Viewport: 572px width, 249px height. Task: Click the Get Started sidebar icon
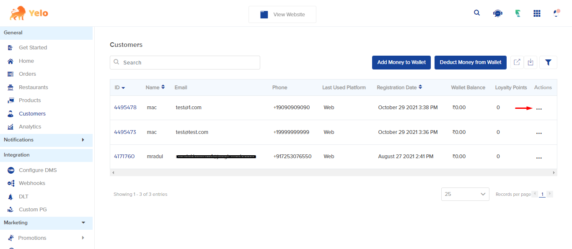(10, 48)
